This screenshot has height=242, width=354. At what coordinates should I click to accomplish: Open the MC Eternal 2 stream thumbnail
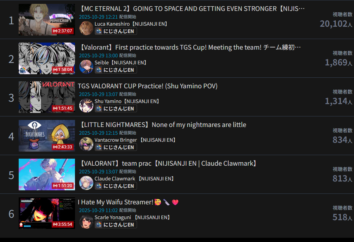(47, 20)
